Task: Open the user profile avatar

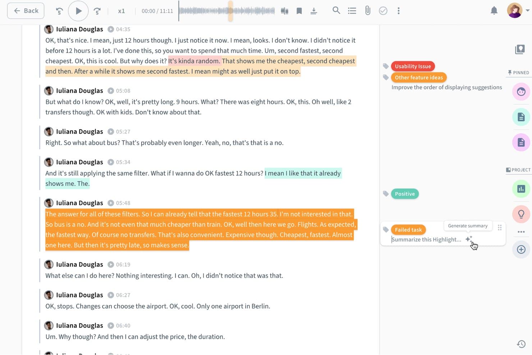Action: click(514, 10)
